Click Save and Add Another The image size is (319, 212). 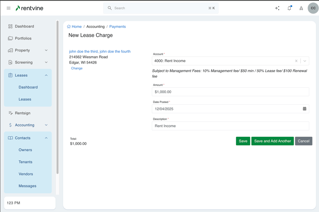pos(272,141)
